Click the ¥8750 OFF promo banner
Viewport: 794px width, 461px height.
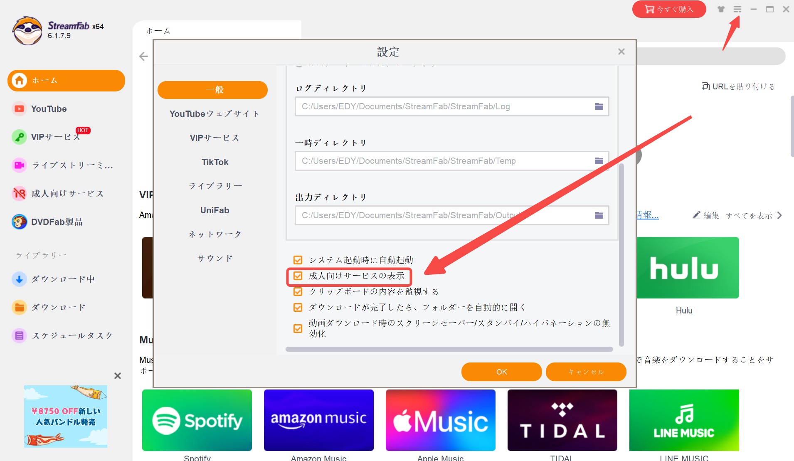(66, 416)
